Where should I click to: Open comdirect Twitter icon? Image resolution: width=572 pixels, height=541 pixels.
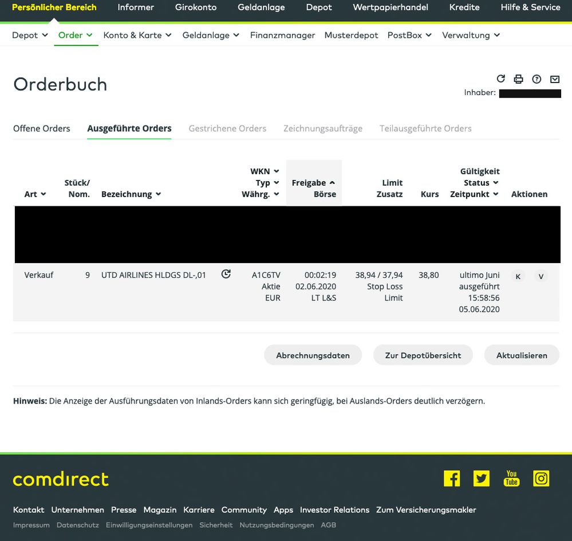[x=482, y=479]
